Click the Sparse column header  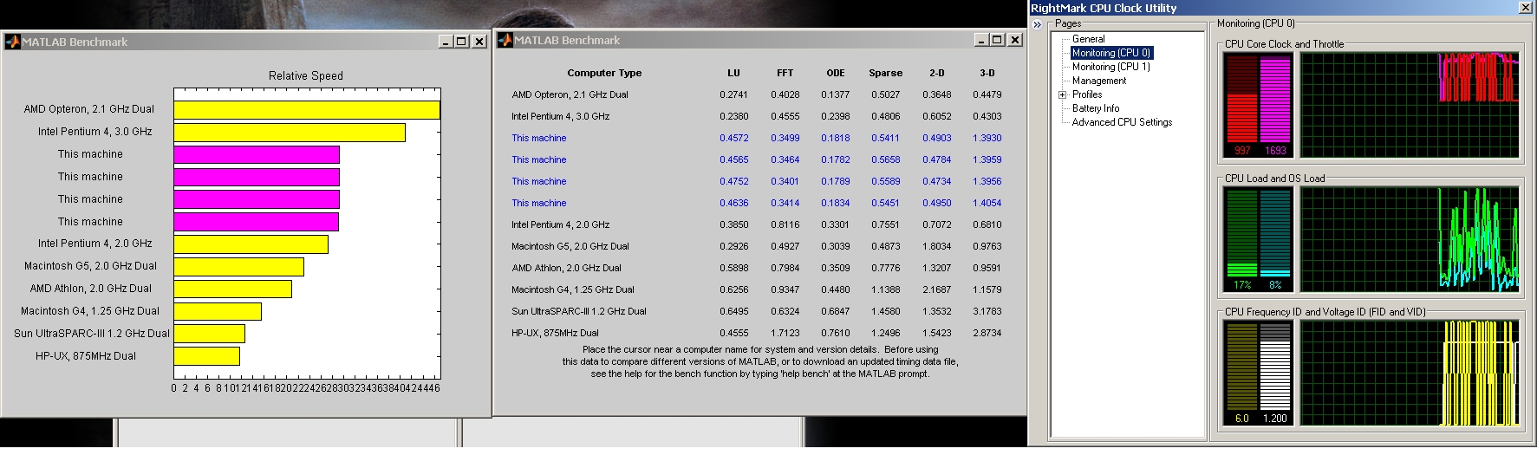point(886,73)
